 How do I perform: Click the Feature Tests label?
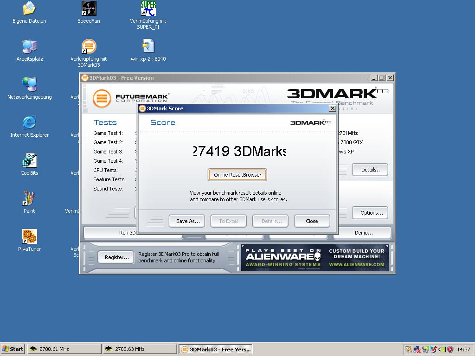coord(109,179)
